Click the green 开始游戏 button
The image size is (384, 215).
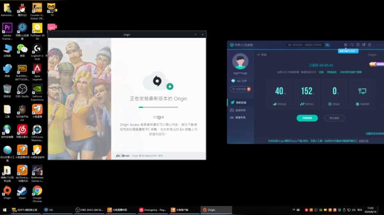pyautogui.click(x=307, y=118)
